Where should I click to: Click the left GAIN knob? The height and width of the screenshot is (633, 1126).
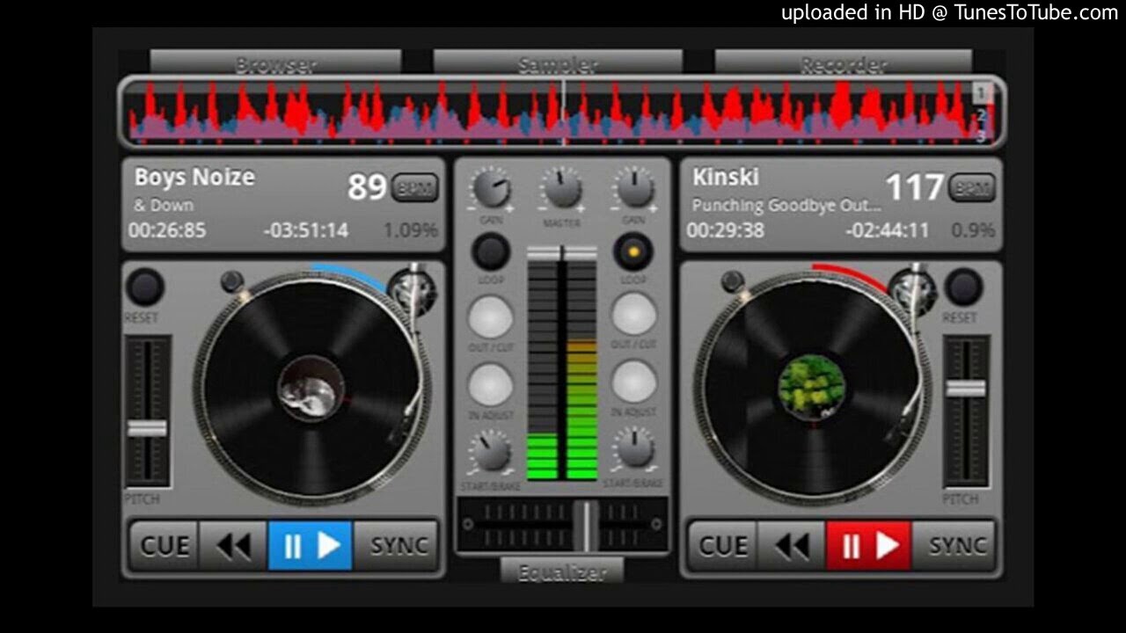pos(491,188)
